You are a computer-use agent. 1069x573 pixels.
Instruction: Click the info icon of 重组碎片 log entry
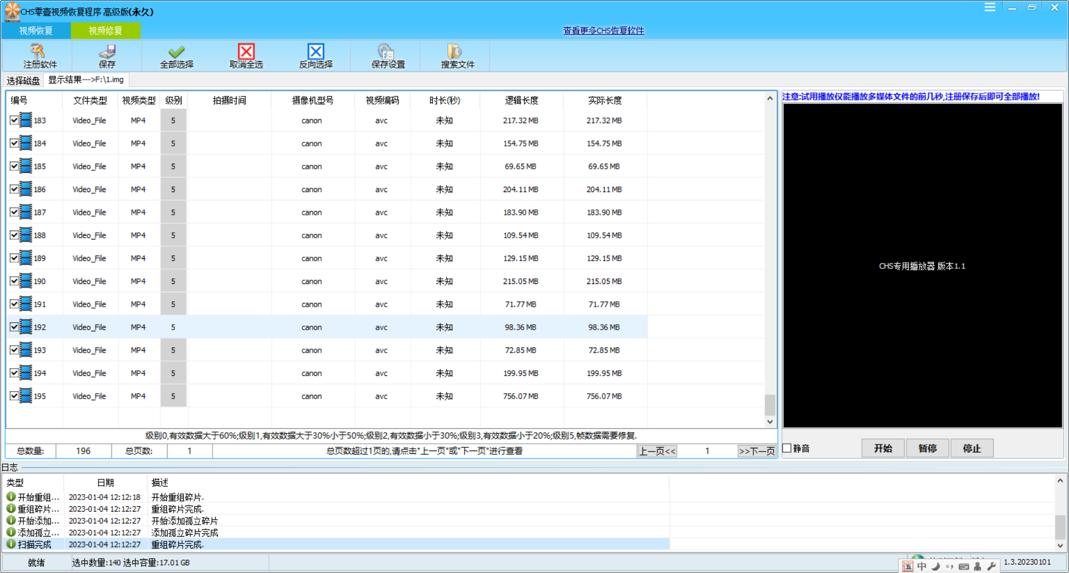pyautogui.click(x=11, y=508)
